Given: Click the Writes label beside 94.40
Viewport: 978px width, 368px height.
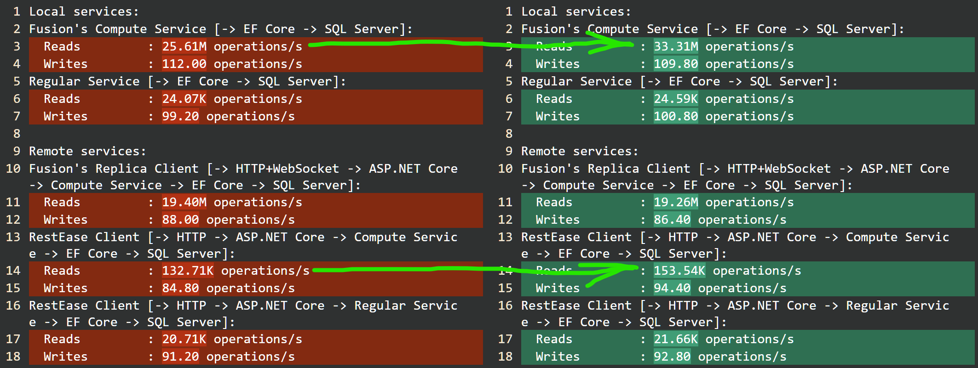Looking at the screenshot, I should tap(558, 288).
